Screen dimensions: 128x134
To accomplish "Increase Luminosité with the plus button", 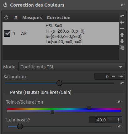I will pyautogui.click(x=118, y=120).
